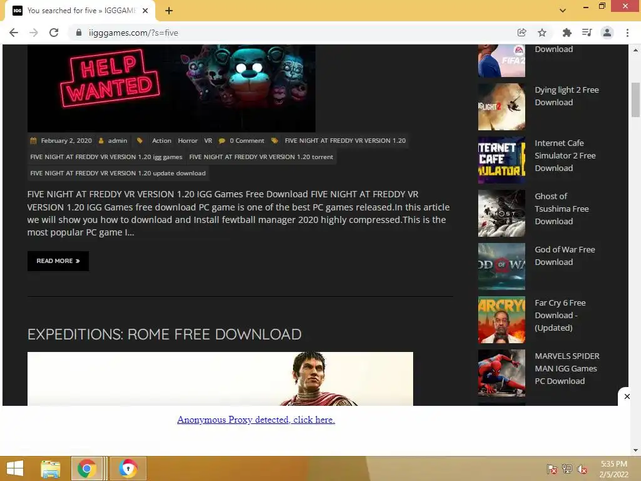View site security lock info
This screenshot has width=641, height=481.
(79, 33)
